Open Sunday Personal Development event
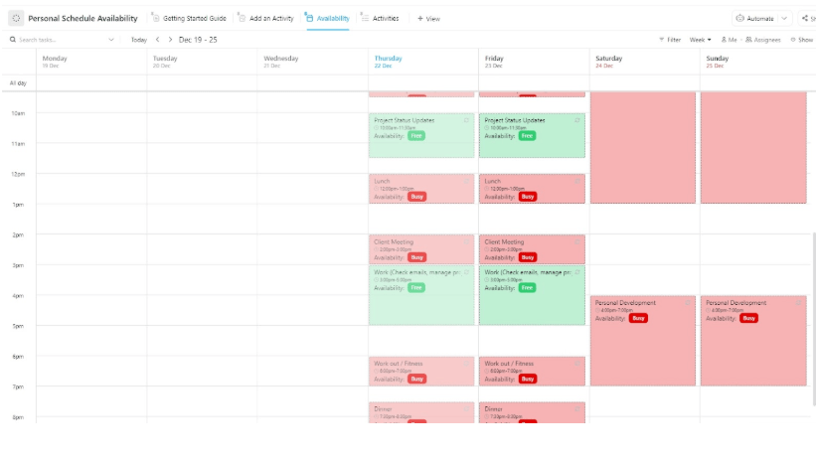816x460 pixels. pos(753,341)
